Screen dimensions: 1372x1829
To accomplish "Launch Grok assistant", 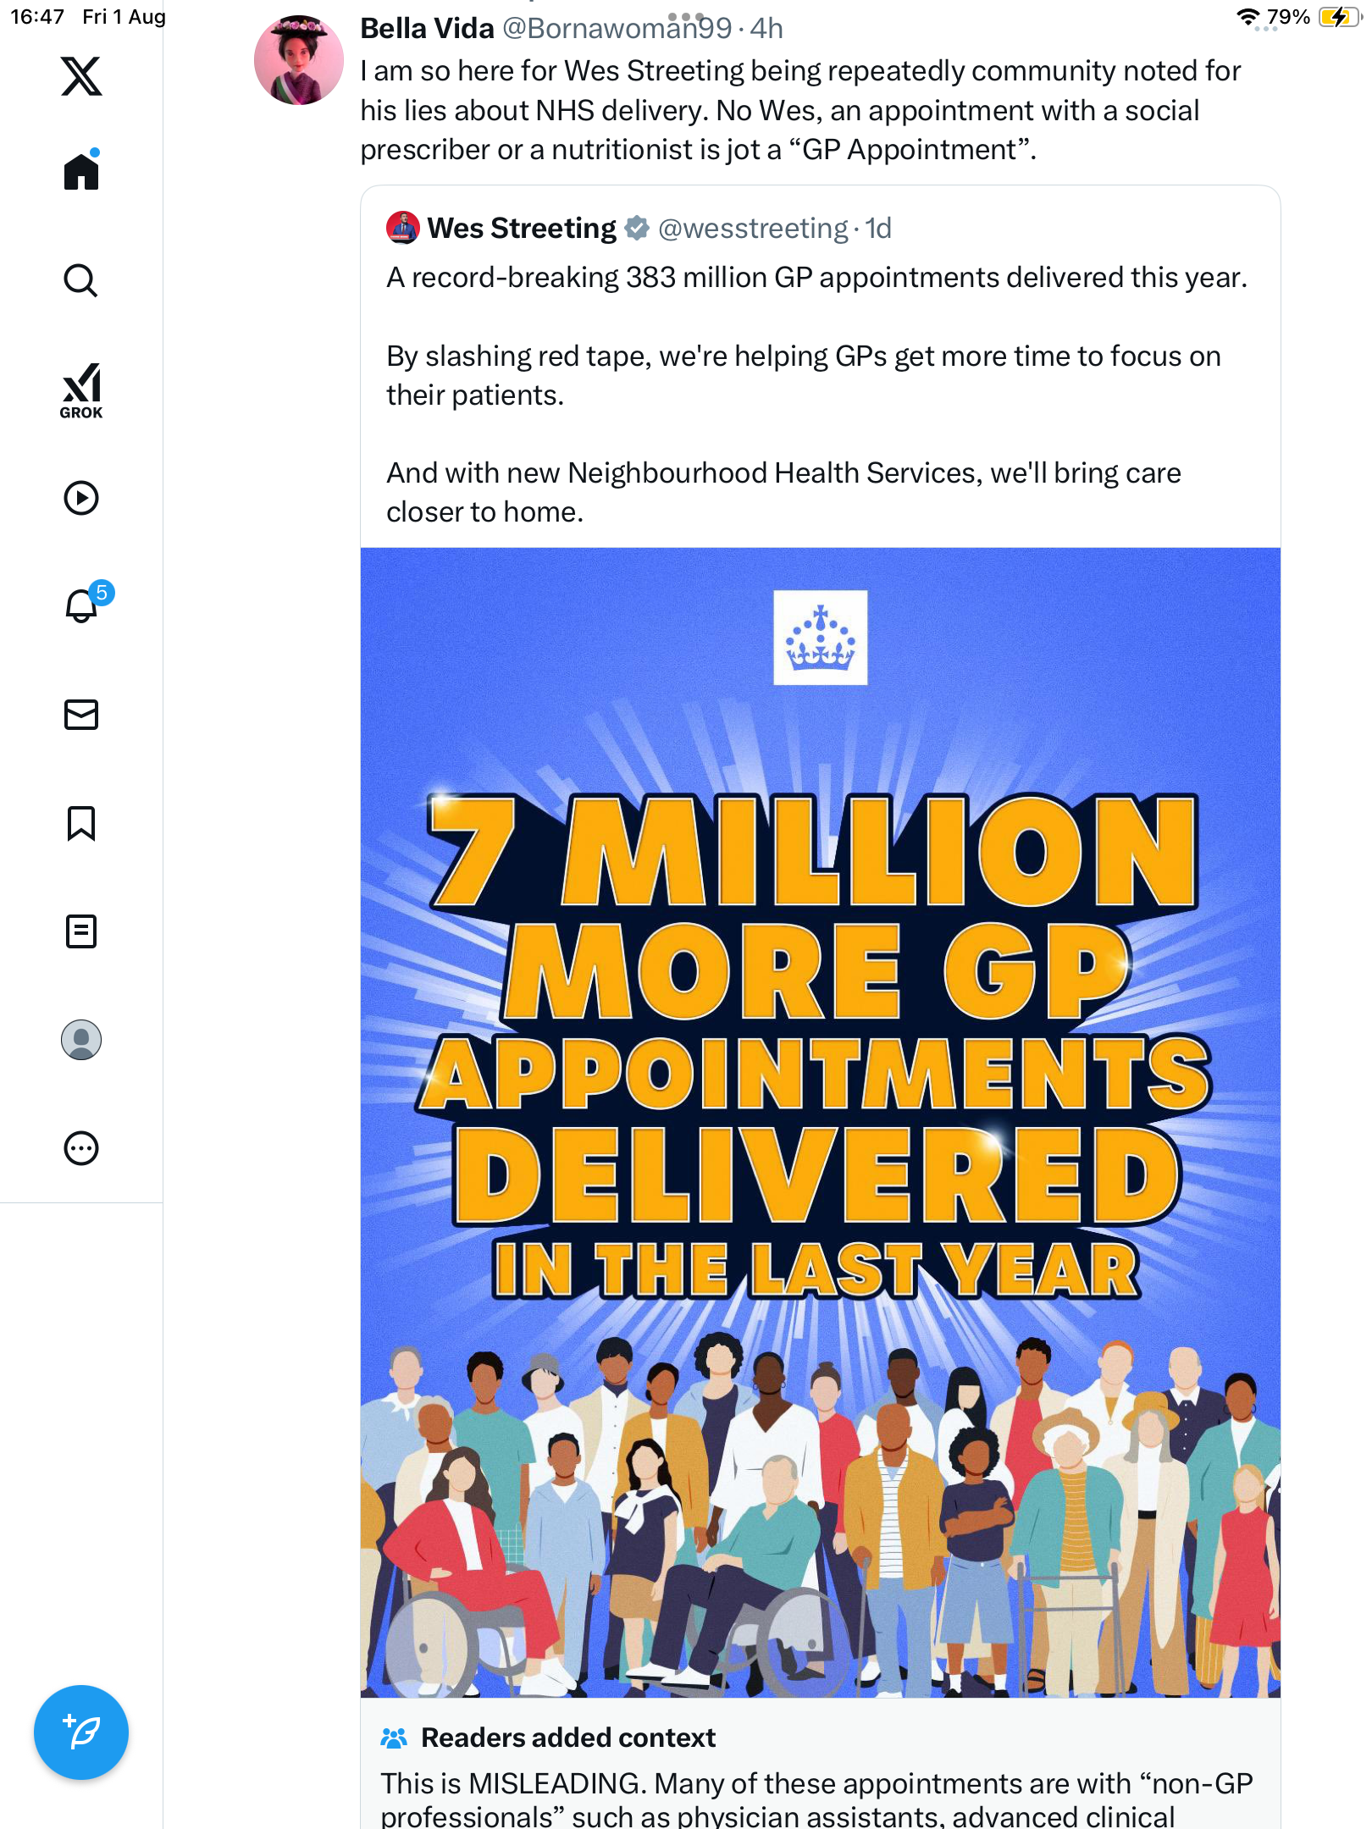I will [81, 390].
